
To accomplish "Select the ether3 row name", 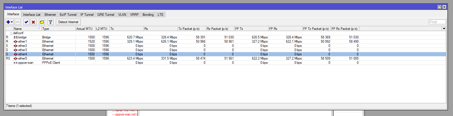I will click(23, 50).
